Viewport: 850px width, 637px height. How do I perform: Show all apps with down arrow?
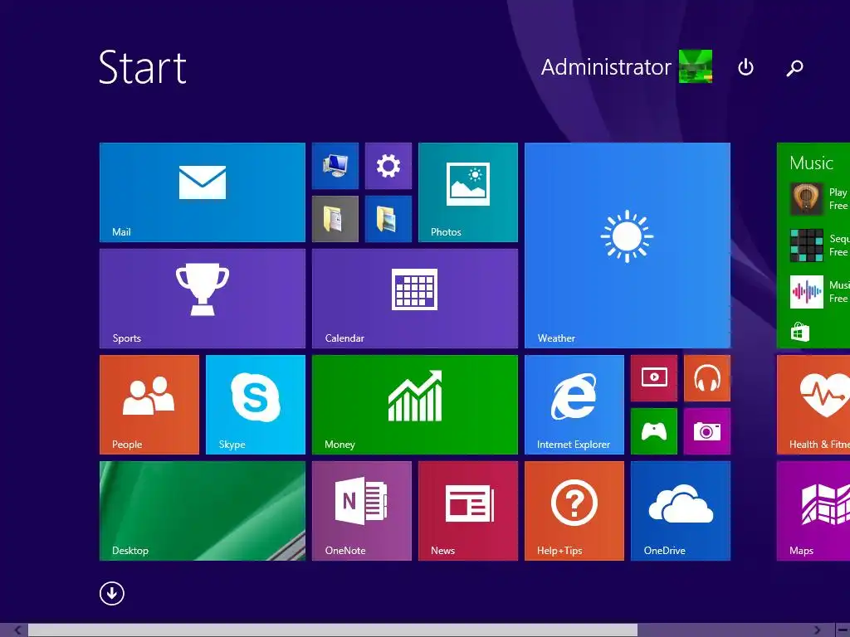tap(112, 593)
